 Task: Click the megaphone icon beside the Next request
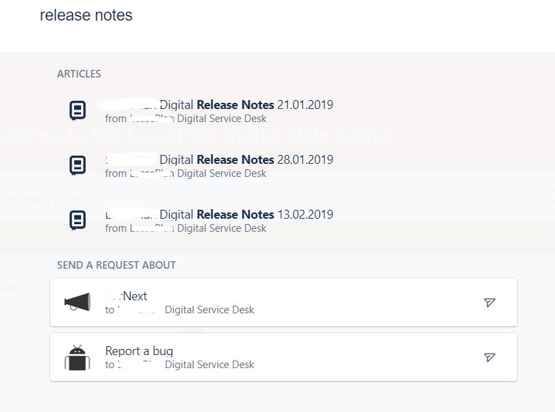[x=77, y=302]
